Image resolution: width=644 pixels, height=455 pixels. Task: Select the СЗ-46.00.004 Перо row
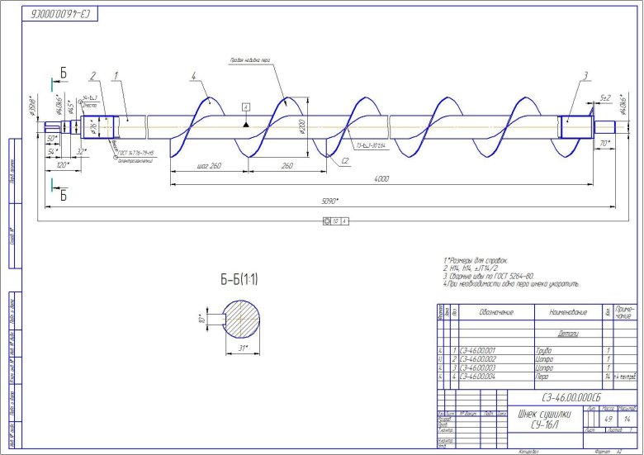(482, 377)
